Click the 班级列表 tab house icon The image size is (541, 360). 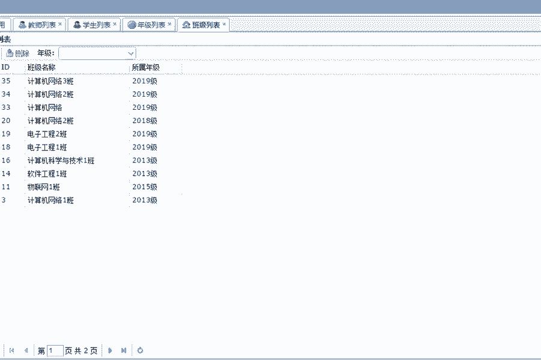tap(186, 25)
